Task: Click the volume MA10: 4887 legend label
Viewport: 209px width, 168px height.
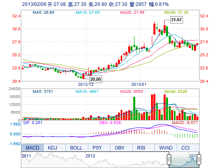Action: click(87, 92)
